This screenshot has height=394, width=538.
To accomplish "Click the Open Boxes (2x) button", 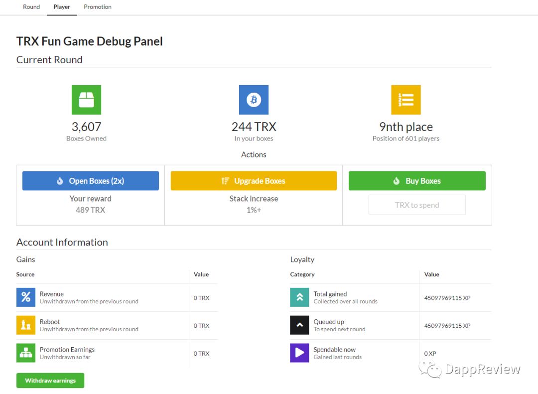I will pyautogui.click(x=91, y=181).
